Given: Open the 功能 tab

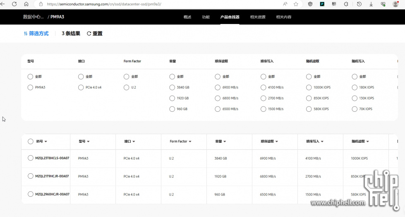Looking at the screenshot, I should tap(206, 17).
